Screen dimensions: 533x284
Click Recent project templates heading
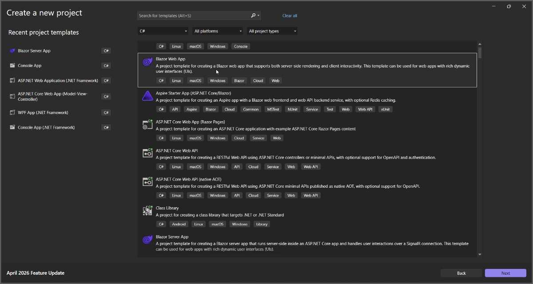coord(44,32)
